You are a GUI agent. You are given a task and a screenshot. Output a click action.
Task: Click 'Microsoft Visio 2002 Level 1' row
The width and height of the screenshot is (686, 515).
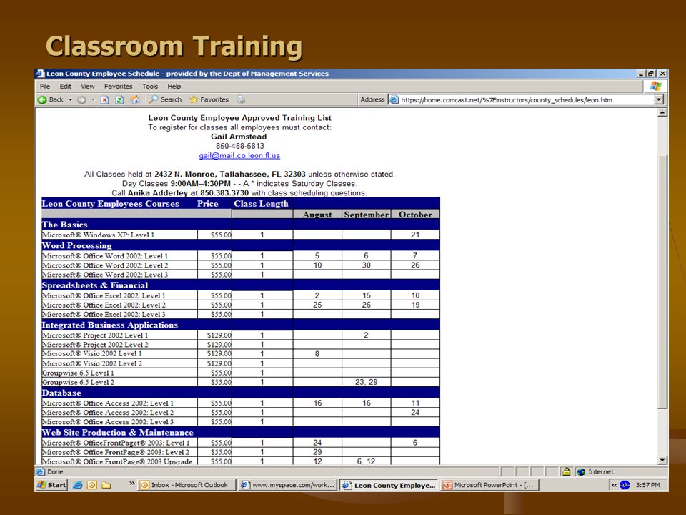pos(241,354)
